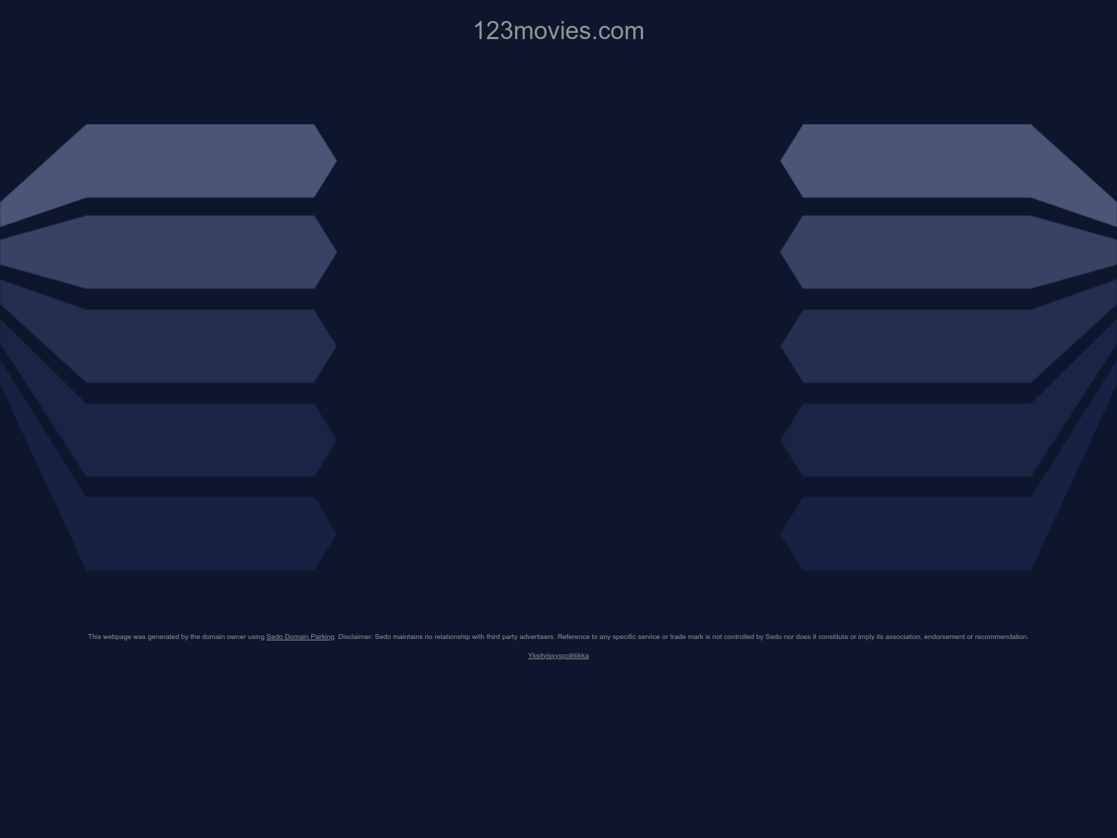Click the disclaimer text mentioning third party advertisers
The image size is (1117, 838).
(x=558, y=637)
